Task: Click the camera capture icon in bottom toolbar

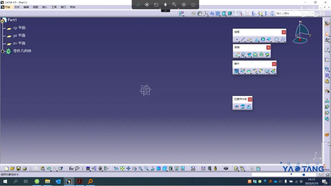Action: 226,169
